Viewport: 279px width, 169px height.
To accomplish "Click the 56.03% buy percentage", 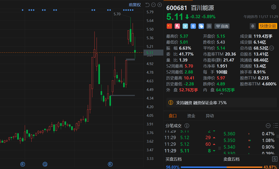I will click(x=173, y=167).
